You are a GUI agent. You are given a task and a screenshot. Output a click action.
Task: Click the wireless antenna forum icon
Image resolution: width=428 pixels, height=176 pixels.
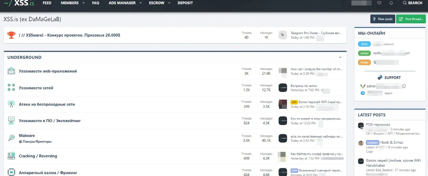pyautogui.click(x=11, y=104)
